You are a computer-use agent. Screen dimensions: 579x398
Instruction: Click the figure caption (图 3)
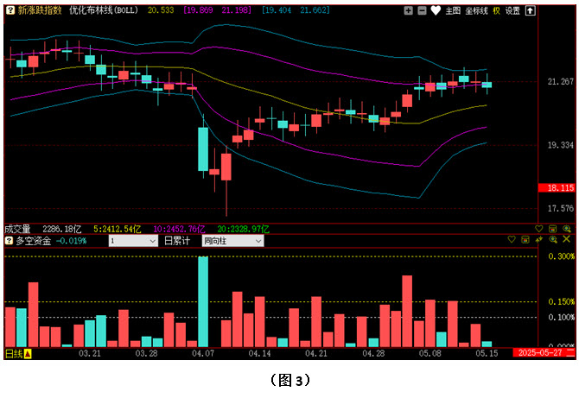pos(290,380)
